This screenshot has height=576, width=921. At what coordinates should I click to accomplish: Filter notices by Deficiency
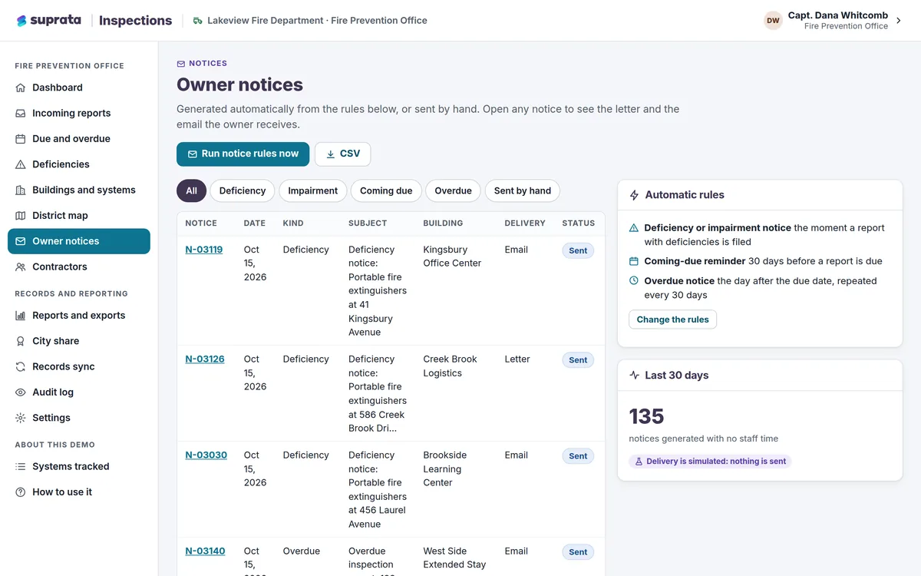(x=243, y=190)
